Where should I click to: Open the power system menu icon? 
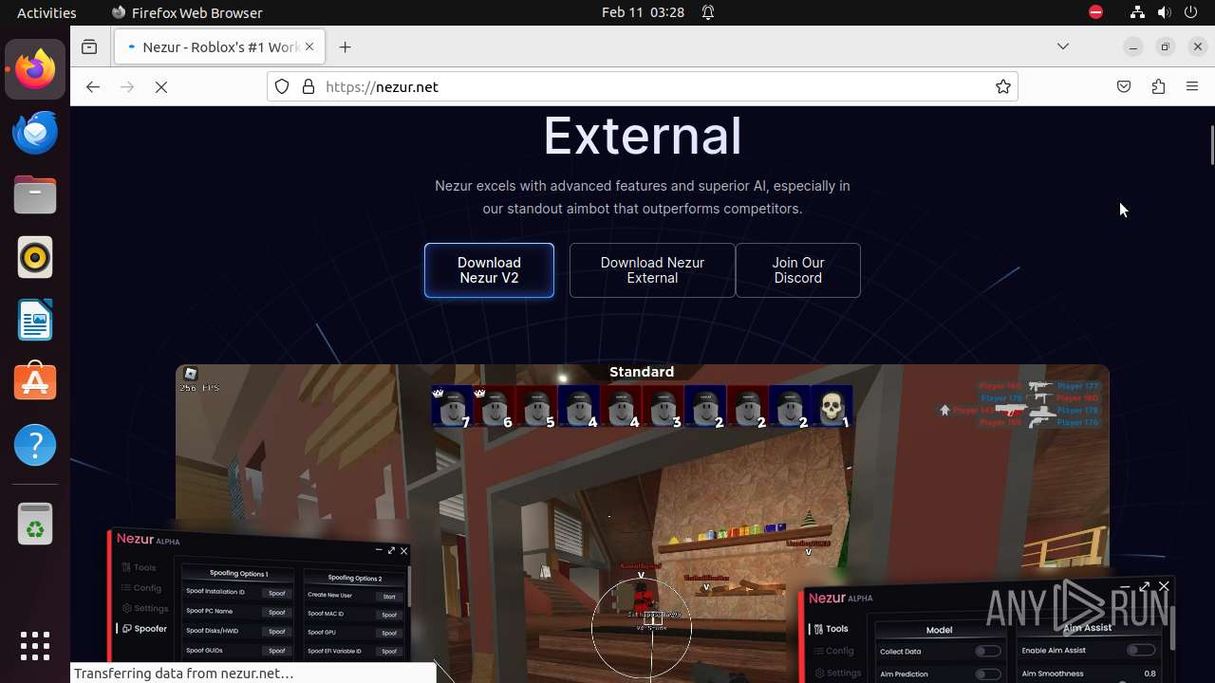click(x=1190, y=12)
